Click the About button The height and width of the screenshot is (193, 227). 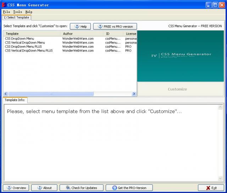pos(44,188)
